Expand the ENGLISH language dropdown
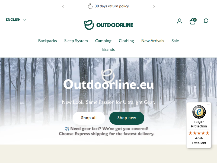The height and width of the screenshot is (163, 217). [16, 20]
